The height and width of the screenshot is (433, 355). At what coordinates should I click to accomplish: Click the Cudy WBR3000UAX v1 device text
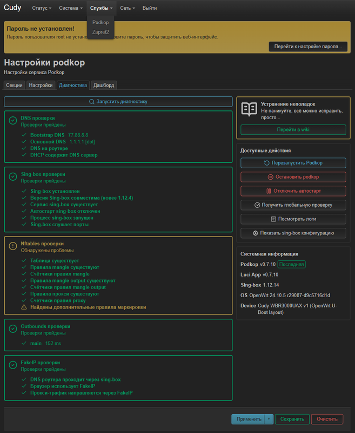click(x=297, y=309)
